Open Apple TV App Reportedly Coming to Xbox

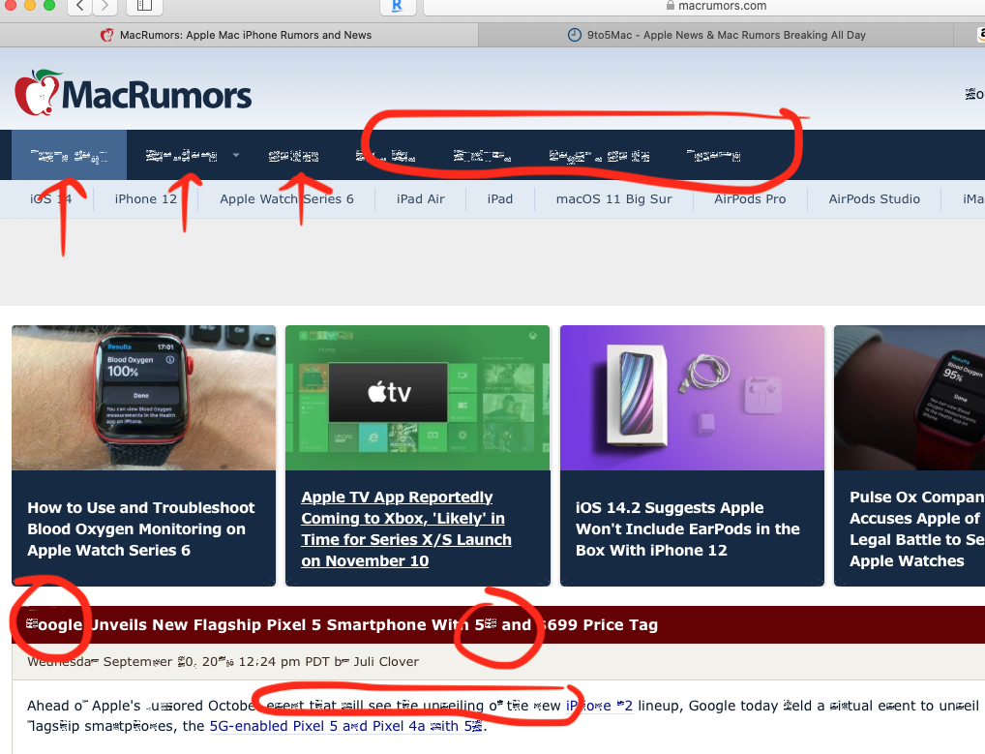tap(406, 529)
